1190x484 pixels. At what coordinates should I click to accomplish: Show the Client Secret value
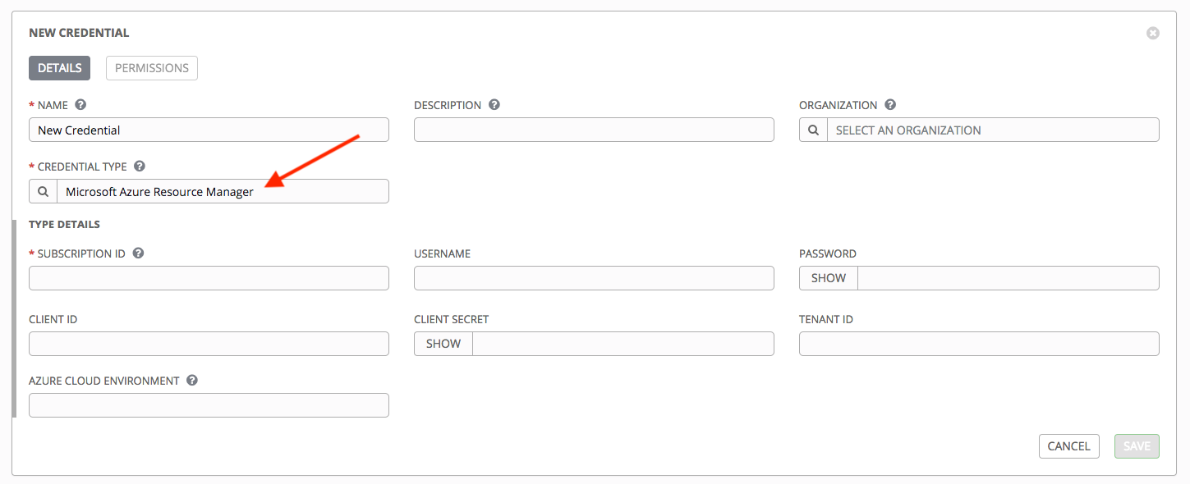[443, 344]
